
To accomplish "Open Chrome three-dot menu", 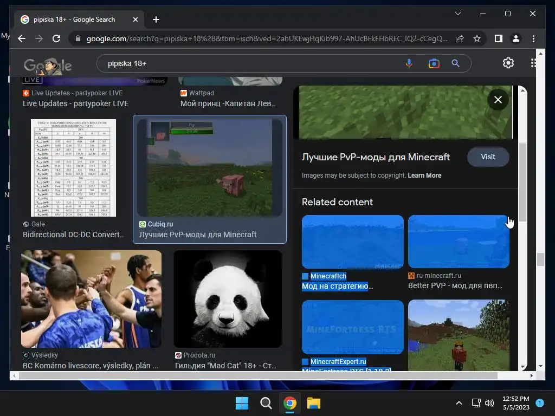I will tap(533, 38).
